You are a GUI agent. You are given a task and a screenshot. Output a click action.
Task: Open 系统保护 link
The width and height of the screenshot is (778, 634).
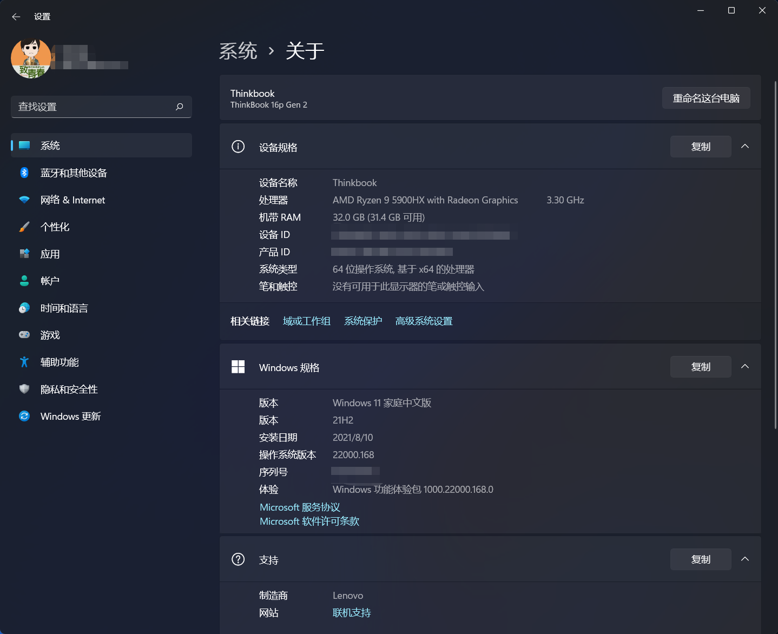click(363, 321)
